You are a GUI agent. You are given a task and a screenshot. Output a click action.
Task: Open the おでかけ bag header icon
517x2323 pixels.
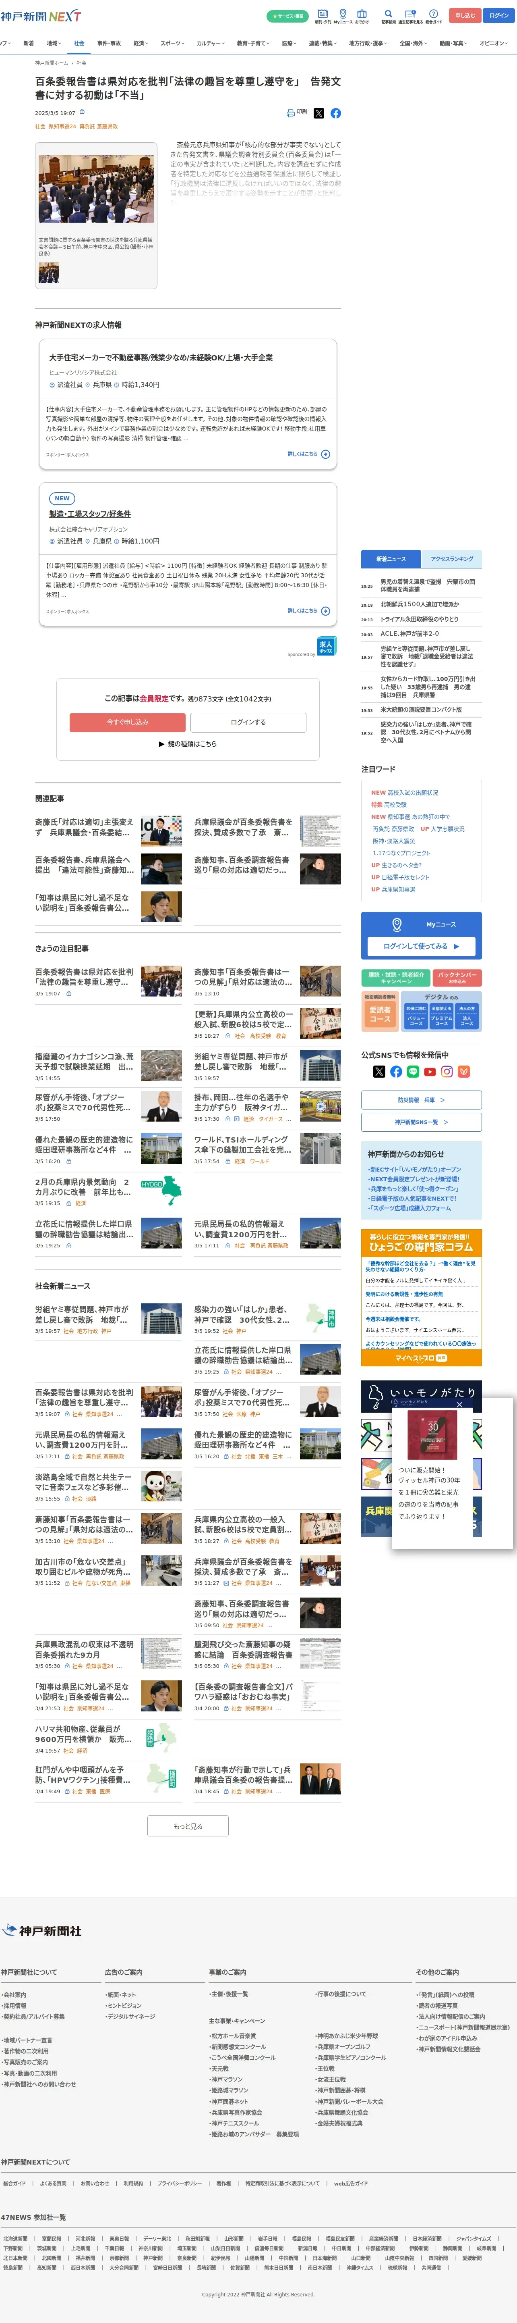[x=362, y=15]
